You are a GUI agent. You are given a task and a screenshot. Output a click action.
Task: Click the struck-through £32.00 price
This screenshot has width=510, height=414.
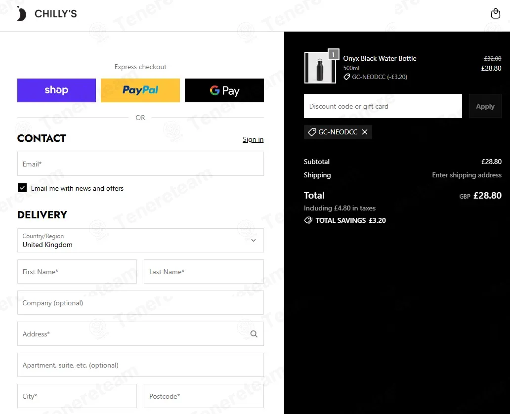(492, 58)
